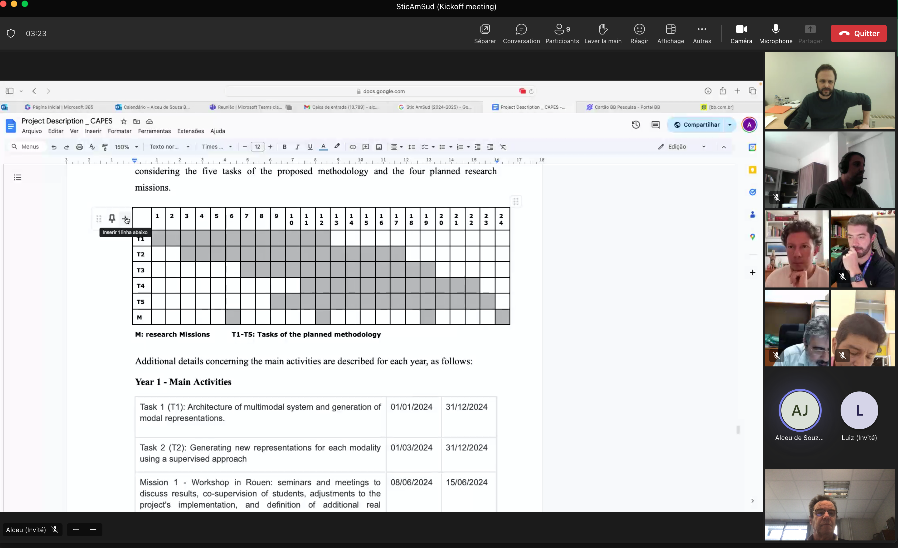This screenshot has width=898, height=548.
Task: Open the Texto normal style dropdown
Action: [170, 147]
